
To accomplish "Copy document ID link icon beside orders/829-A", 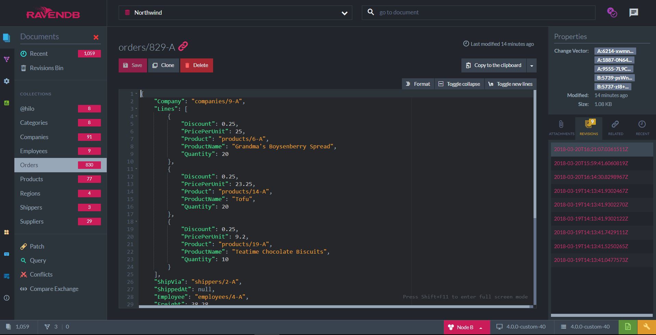I will point(183,46).
